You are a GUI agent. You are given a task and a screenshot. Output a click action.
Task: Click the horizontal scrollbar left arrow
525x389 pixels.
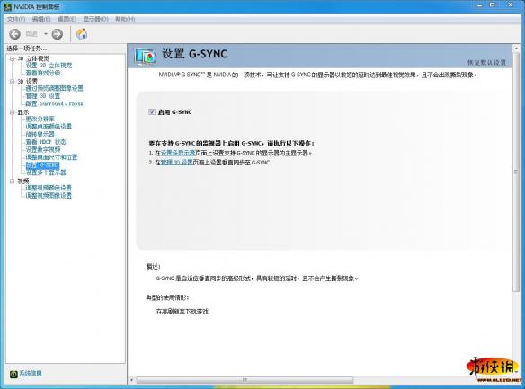[131, 380]
